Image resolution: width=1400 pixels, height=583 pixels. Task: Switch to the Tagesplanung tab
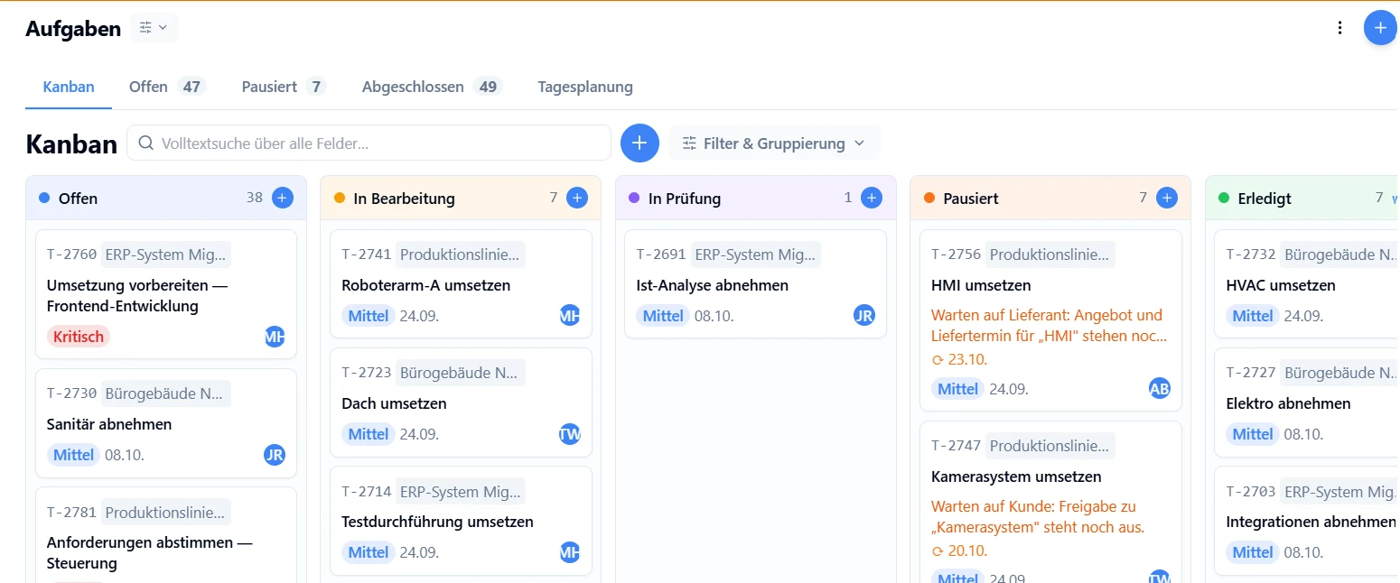(585, 88)
